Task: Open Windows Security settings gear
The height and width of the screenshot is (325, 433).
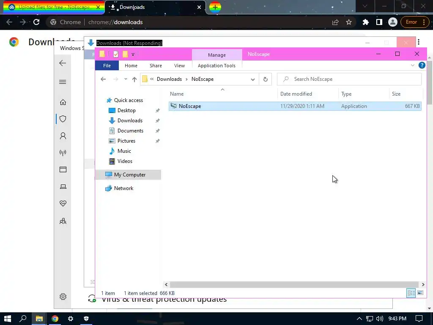Action: point(63,297)
